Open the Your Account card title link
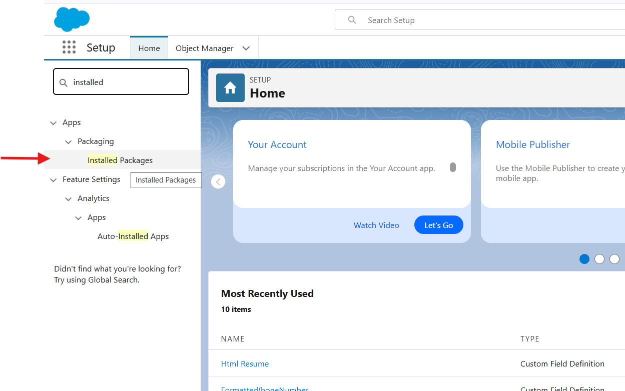625x391 pixels. (277, 144)
